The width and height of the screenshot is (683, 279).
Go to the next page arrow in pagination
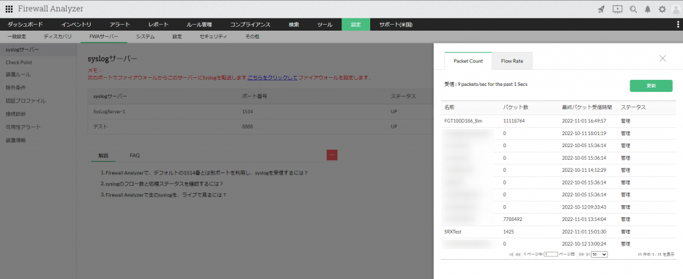coord(581,254)
